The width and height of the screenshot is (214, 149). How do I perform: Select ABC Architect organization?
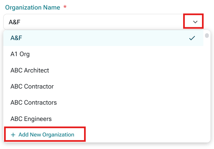(103, 70)
